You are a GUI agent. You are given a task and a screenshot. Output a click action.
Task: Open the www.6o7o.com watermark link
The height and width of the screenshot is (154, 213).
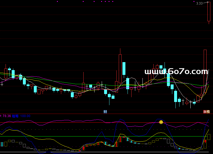coord(176,71)
